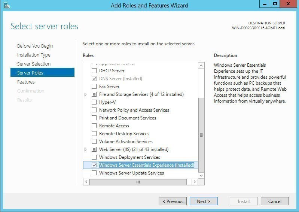Enable the Hyper-V role checkbox

[94, 102]
